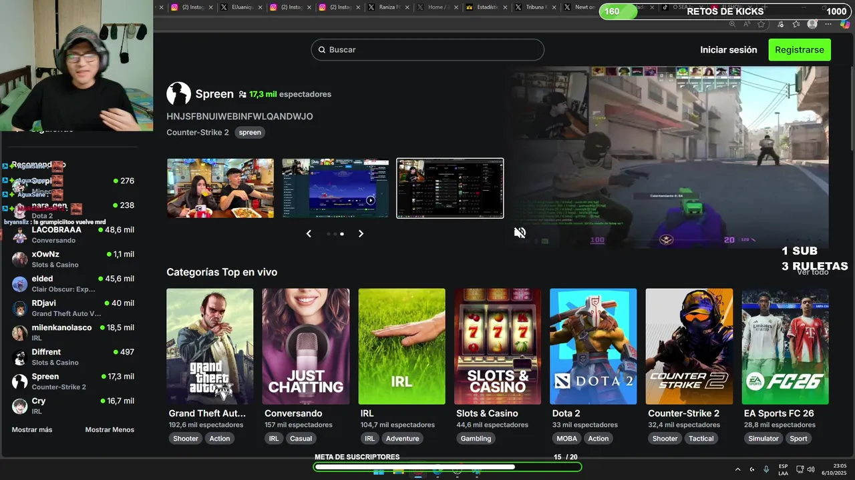The width and height of the screenshot is (855, 480).
Task: Select the slots game stream thumbnail
Action: click(335, 188)
